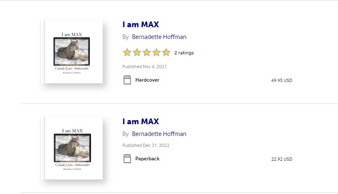
Task: Click the fifth rating star
Action: [166, 52]
